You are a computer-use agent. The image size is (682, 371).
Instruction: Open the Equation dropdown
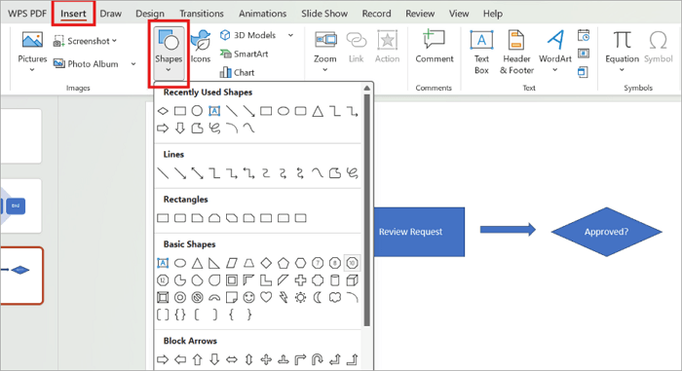tap(622, 52)
